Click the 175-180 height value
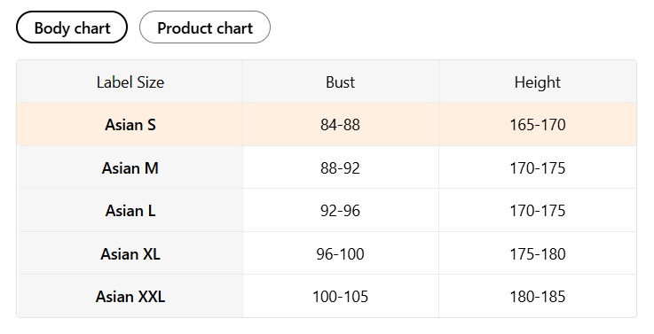 tap(537, 253)
